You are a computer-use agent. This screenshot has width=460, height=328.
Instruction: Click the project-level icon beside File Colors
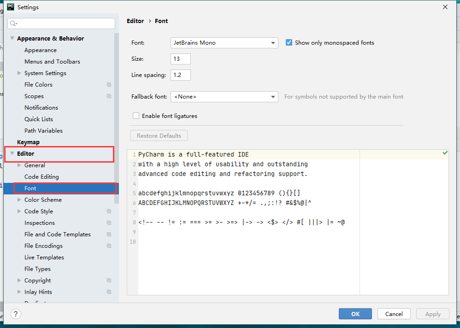109,85
